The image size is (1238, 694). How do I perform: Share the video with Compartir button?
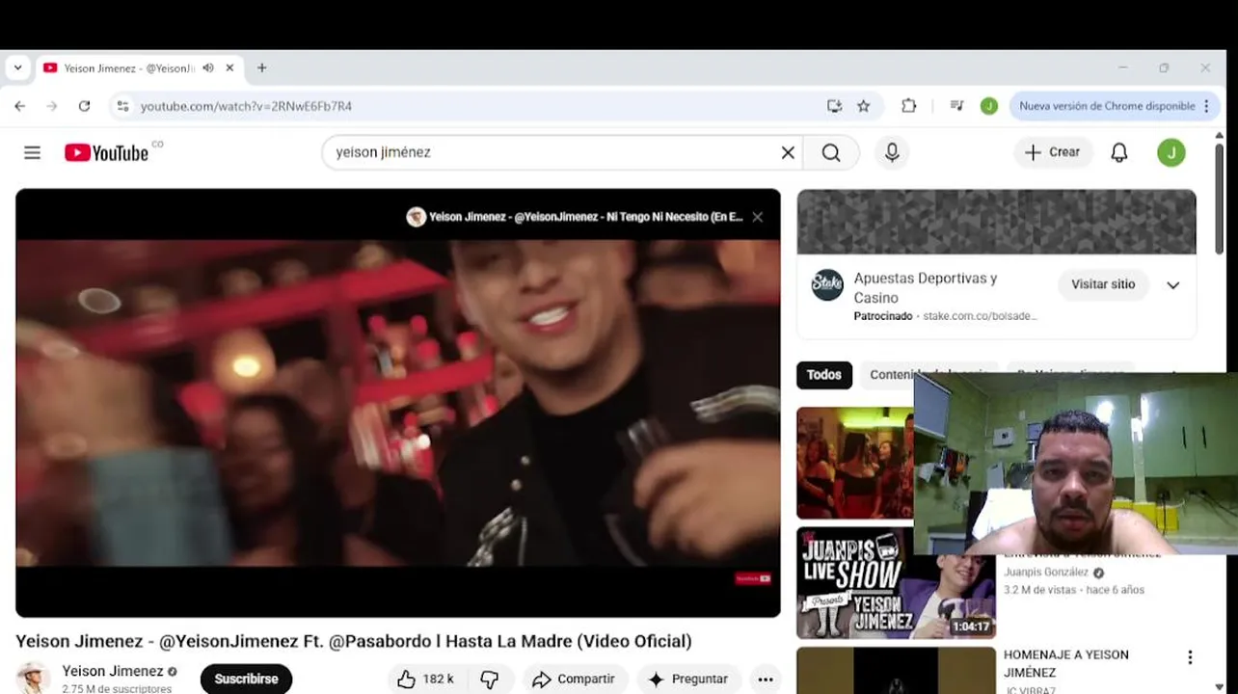click(x=575, y=680)
